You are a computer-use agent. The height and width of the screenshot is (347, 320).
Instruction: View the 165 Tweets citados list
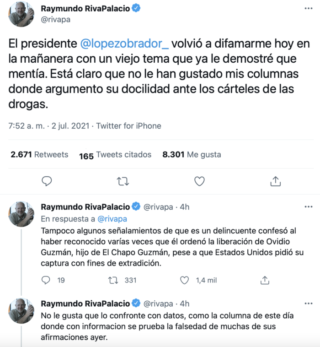coord(115,155)
